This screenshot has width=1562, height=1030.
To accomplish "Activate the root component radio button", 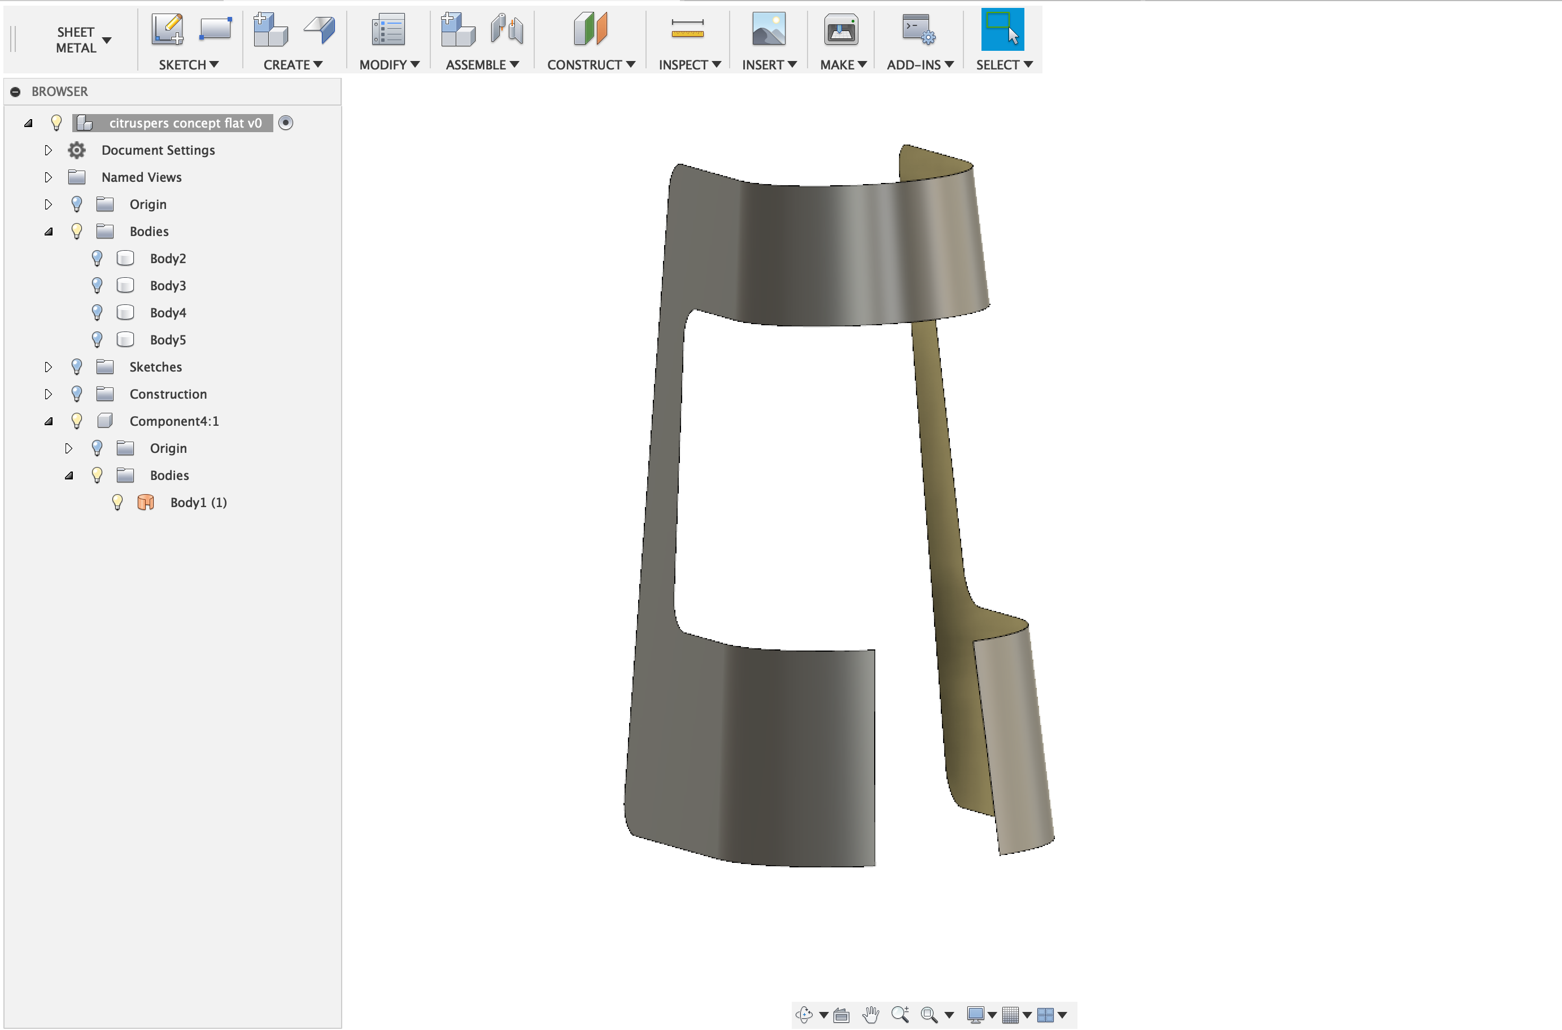I will coord(286,123).
